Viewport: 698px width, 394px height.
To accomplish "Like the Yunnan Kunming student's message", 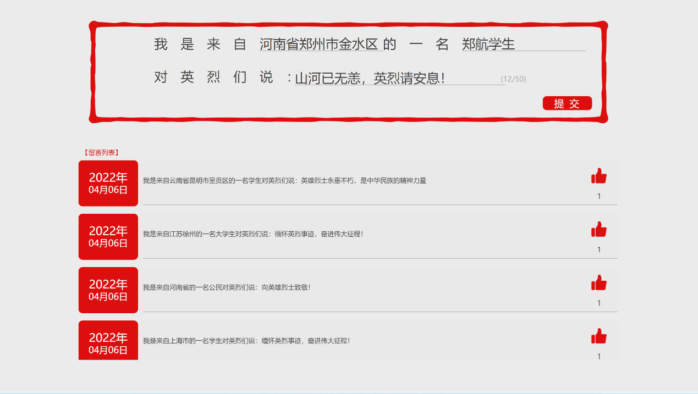I will (x=598, y=176).
